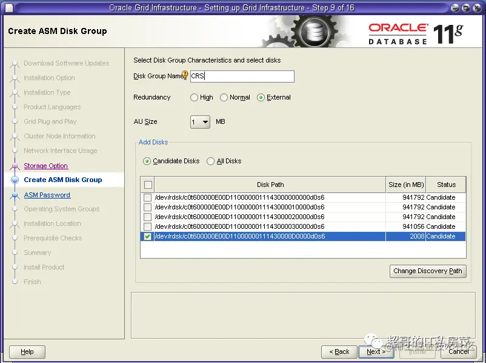
Task: Select Create ASM Disk Group step
Action: (63, 180)
